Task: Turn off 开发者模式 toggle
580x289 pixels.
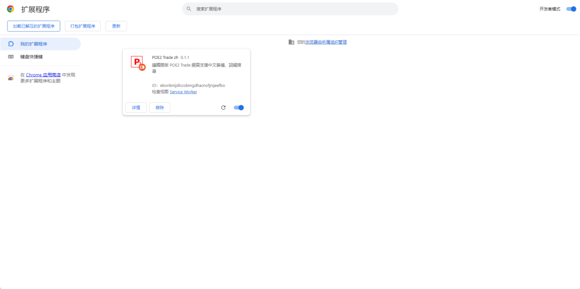Action: coord(571,9)
